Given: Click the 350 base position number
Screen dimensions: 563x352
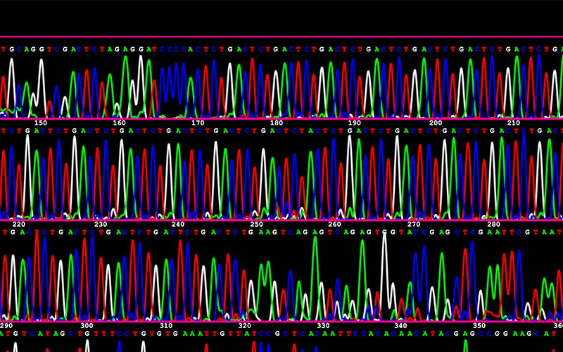Looking at the screenshot, I should 479,326.
